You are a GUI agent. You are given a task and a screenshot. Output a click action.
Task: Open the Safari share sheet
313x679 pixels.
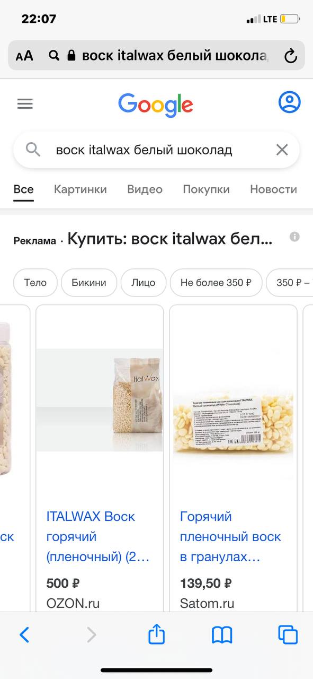click(156, 634)
